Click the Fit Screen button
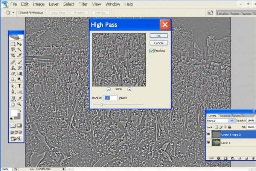This screenshot has height=171, width=256. click(79, 12)
